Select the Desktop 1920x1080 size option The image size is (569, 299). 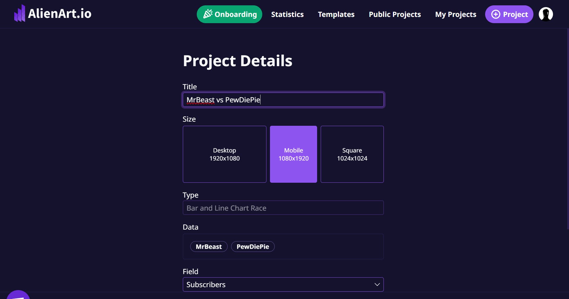click(x=224, y=154)
